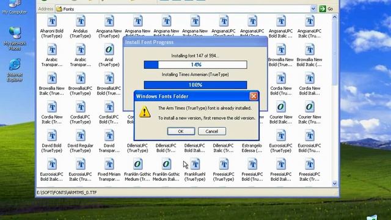The height and width of the screenshot is (220, 391).
Task: Open Internet Explorer desktop icon
Action: pyautogui.click(x=15, y=70)
